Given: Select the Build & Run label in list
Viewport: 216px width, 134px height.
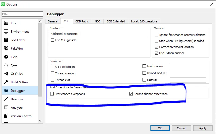Looking at the screenshot, I should [x=19, y=82].
